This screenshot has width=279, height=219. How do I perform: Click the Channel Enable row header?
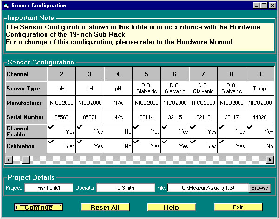26,131
